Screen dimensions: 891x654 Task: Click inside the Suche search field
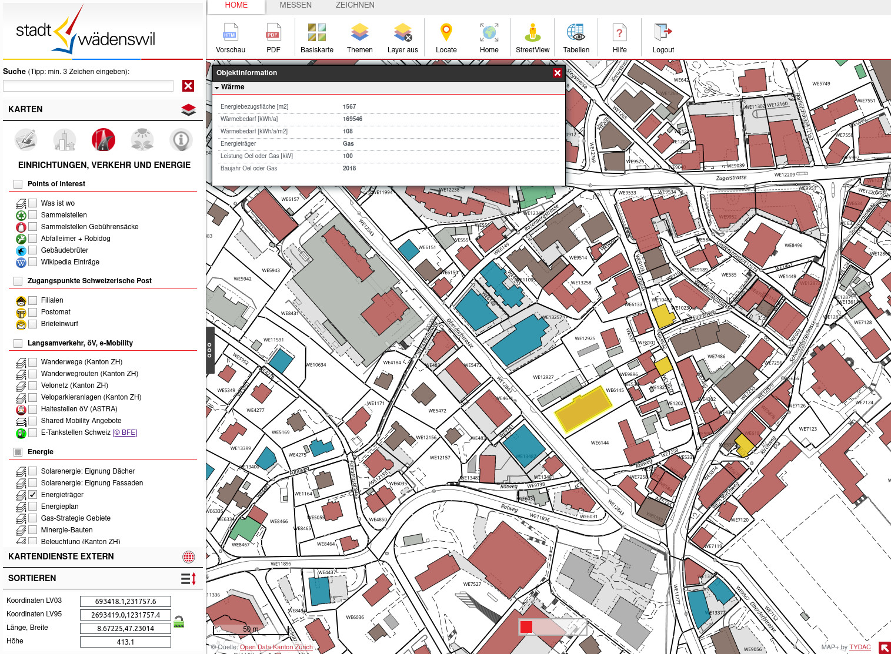pyautogui.click(x=88, y=86)
